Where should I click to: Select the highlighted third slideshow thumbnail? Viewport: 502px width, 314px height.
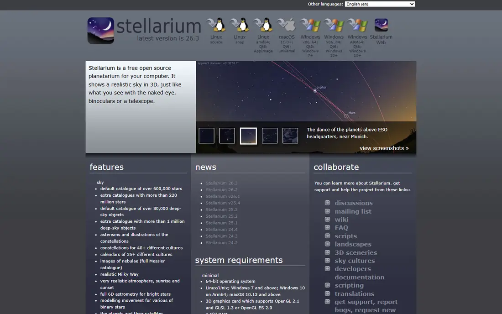[248, 136]
